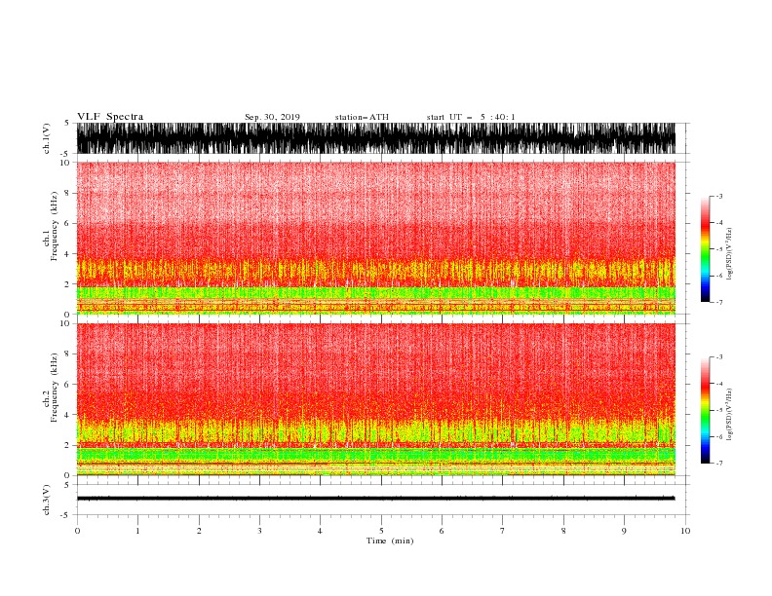Screen dimensions: 772x596
Task: Click the 'station=ATH' label
Action: click(362, 117)
